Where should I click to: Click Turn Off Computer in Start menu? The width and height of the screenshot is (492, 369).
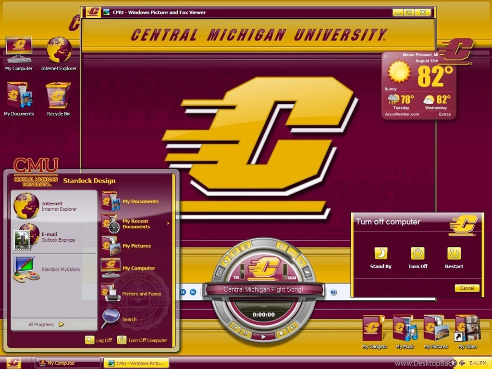point(142,340)
